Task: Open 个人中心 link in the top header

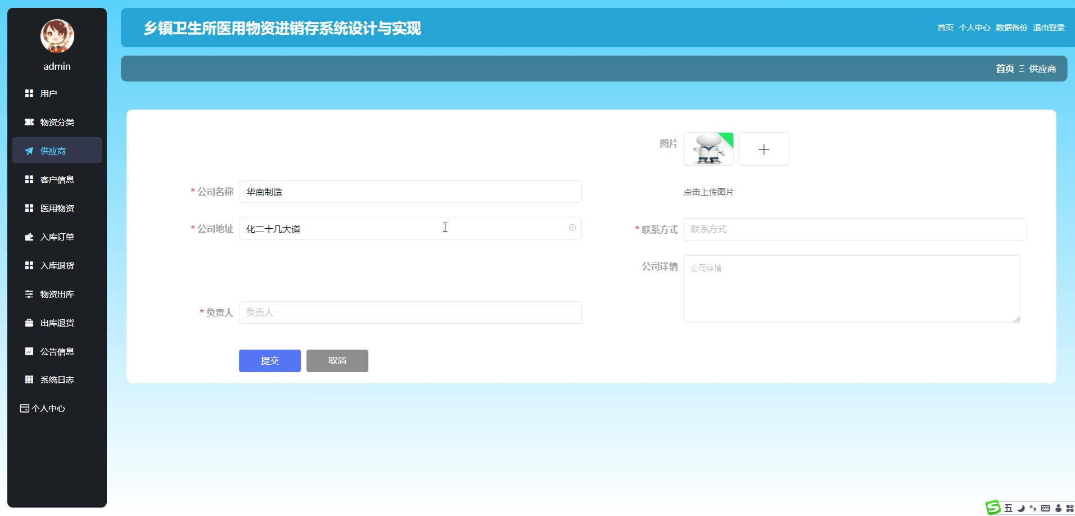Action: pos(974,28)
